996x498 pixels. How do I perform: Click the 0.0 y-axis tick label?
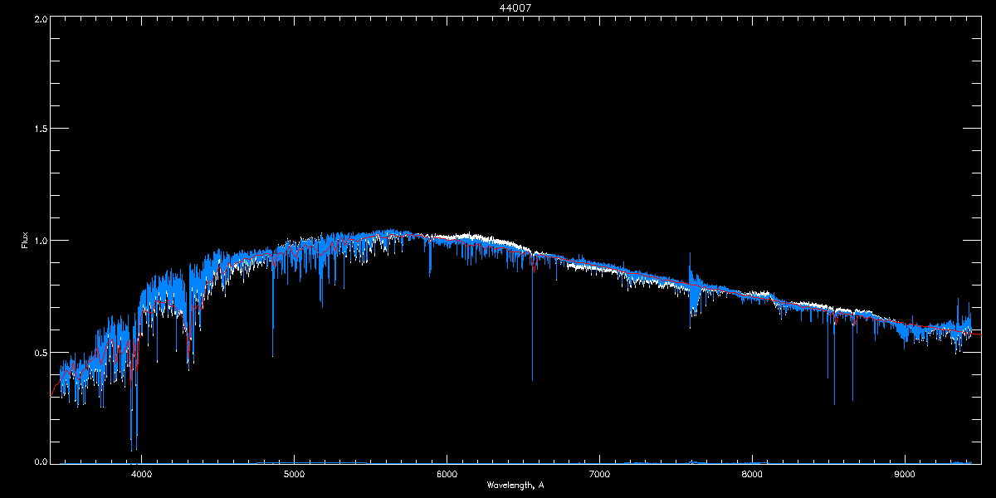[x=40, y=461]
